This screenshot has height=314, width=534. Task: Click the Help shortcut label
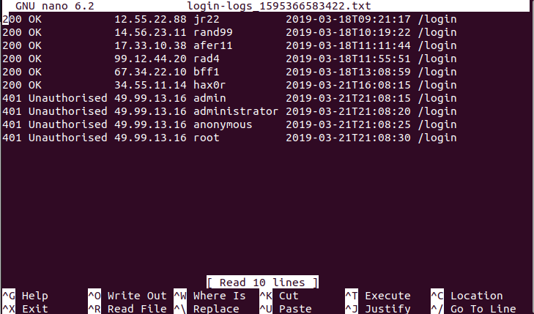(x=34, y=296)
